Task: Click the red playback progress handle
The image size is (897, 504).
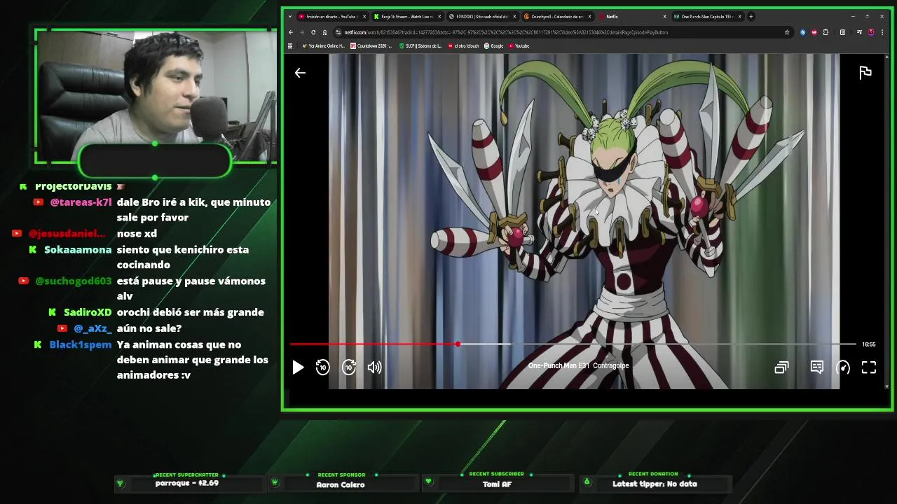Action: coord(458,344)
